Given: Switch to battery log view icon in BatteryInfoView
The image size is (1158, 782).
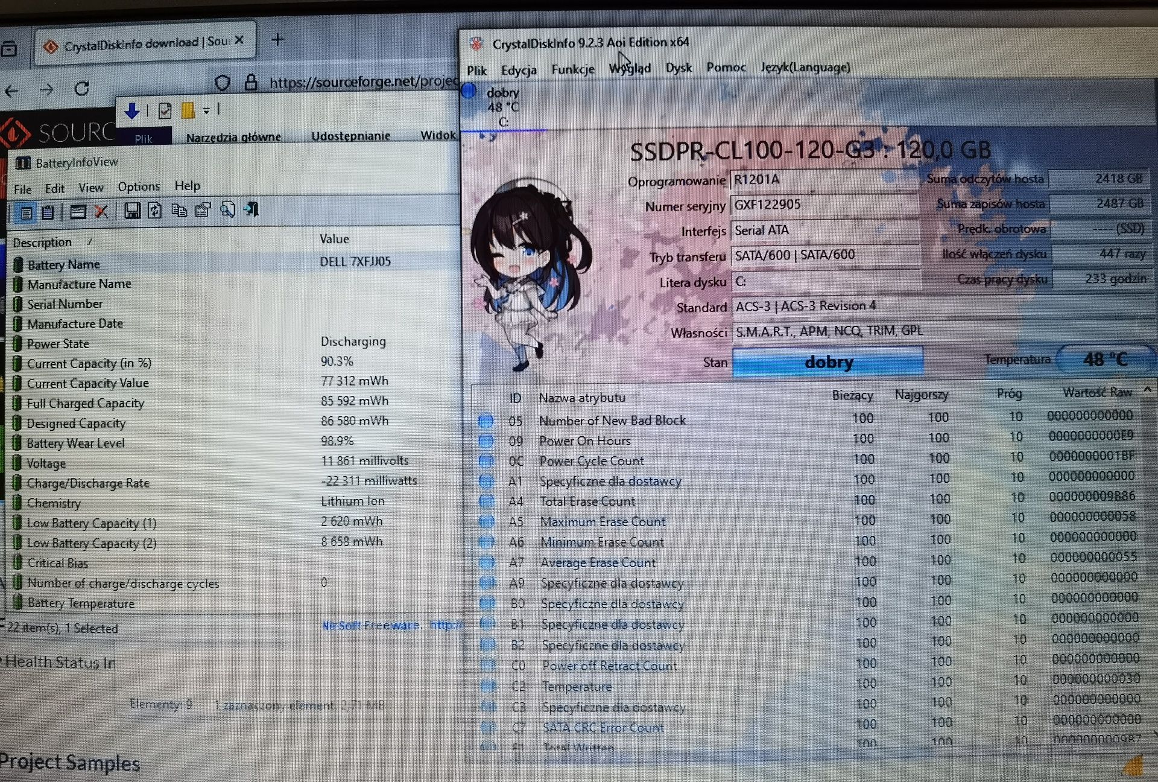Looking at the screenshot, I should coord(48,212).
